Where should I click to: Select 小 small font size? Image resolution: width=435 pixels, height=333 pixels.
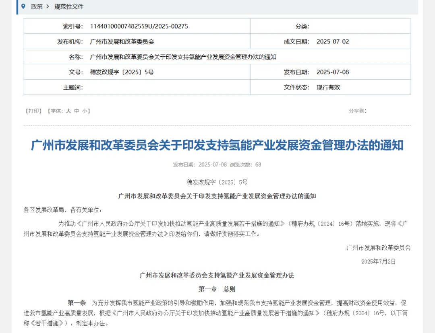coord(84,111)
